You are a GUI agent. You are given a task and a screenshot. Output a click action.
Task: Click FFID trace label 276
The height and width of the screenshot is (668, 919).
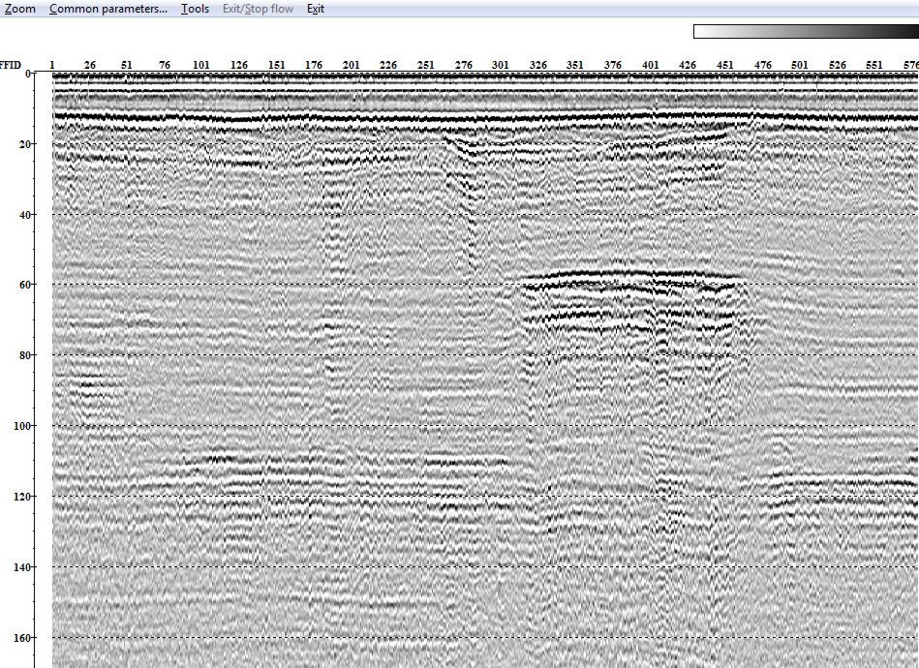464,65
